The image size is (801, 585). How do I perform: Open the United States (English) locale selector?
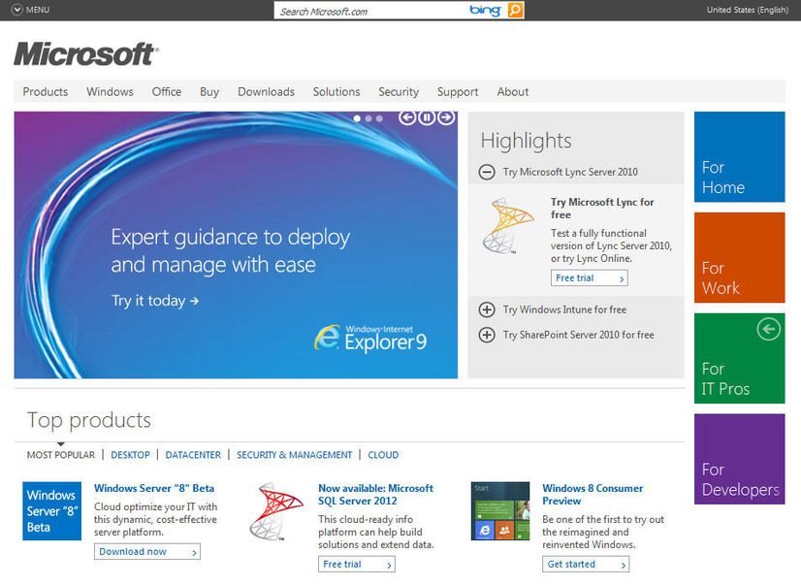coord(748,10)
